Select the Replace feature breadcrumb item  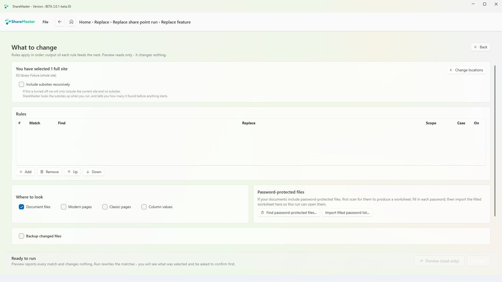176,22
